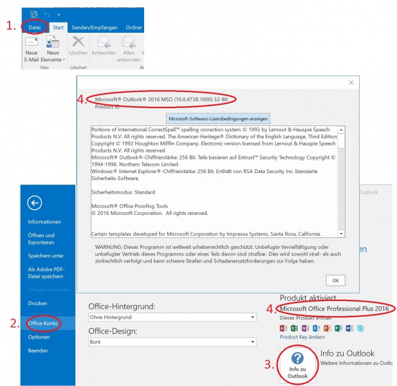
Task: Open the Ordner ribbon tab
Action: 134,27
